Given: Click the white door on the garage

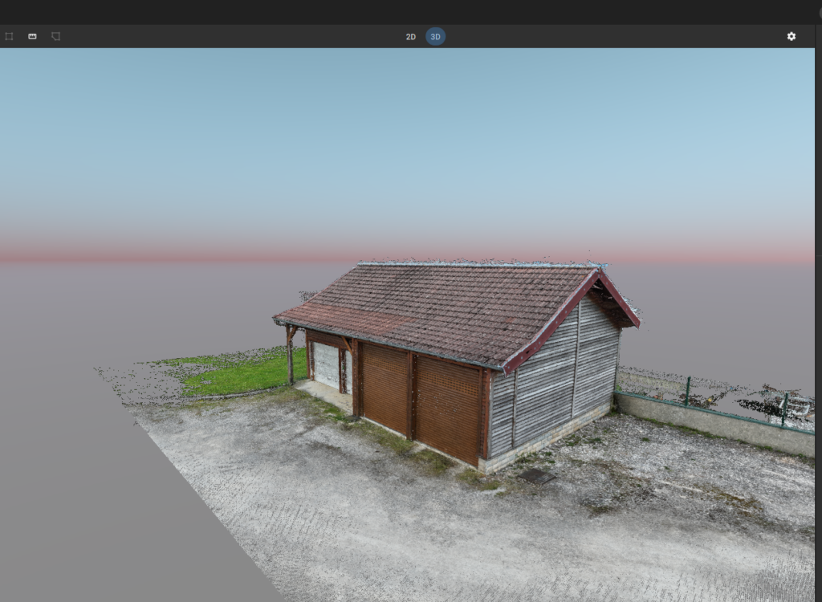Looking at the screenshot, I should tap(326, 365).
